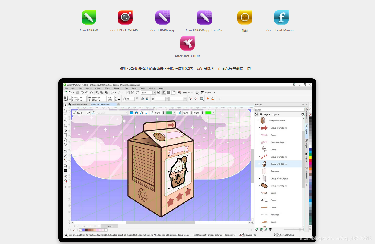The width and height of the screenshot is (375, 244).
Task: Select the Common Shape object row
Action: pos(278,142)
